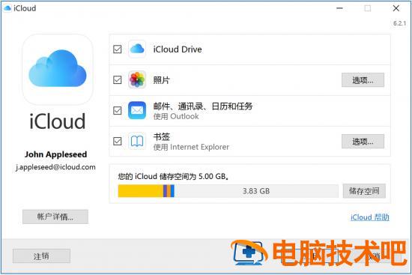This screenshot has width=412, height=275.
Task: Click the 您的 iCloud 储存空间为 5.00 GB text
Action: click(x=173, y=176)
